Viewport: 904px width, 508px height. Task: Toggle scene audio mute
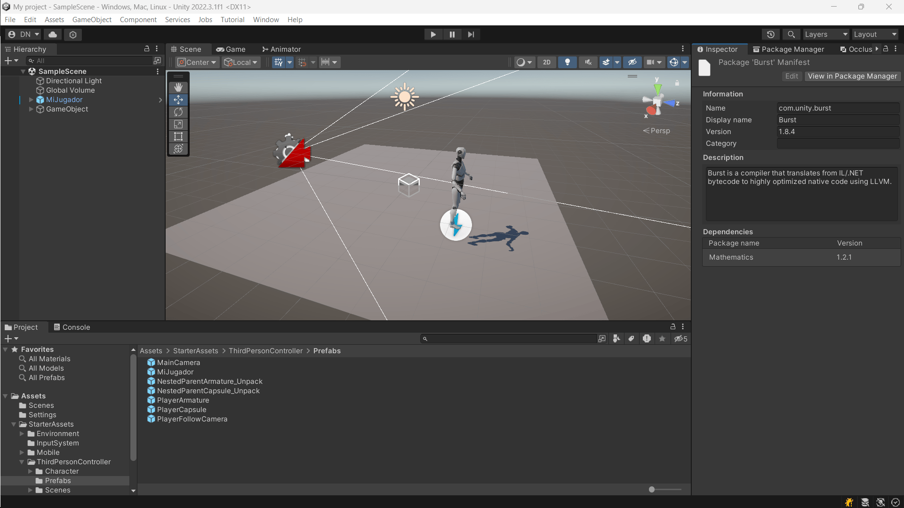(x=588, y=62)
